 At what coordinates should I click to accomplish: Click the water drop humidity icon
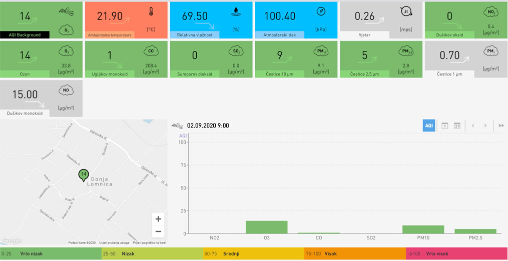pyautogui.click(x=236, y=11)
